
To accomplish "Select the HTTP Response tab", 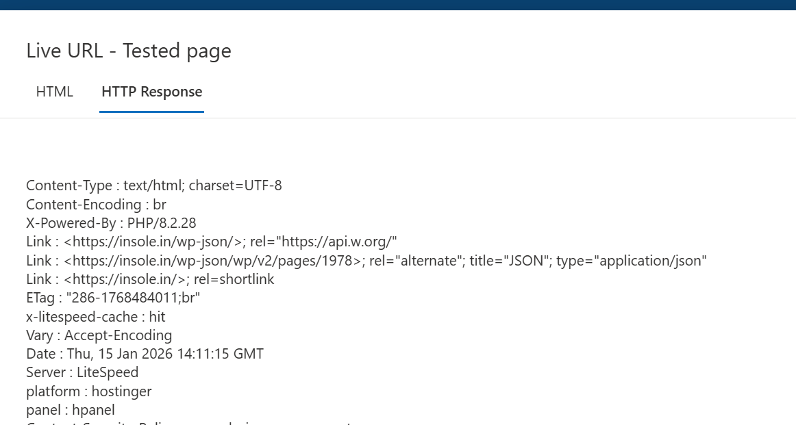I will pos(152,92).
